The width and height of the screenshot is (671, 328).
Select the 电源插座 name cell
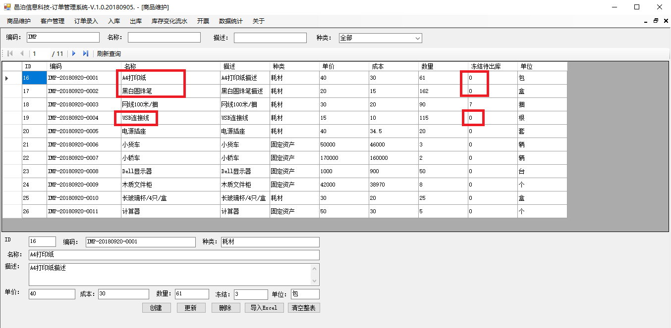point(171,131)
